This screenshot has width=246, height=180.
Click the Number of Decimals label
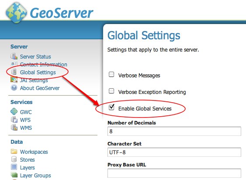[132, 123]
